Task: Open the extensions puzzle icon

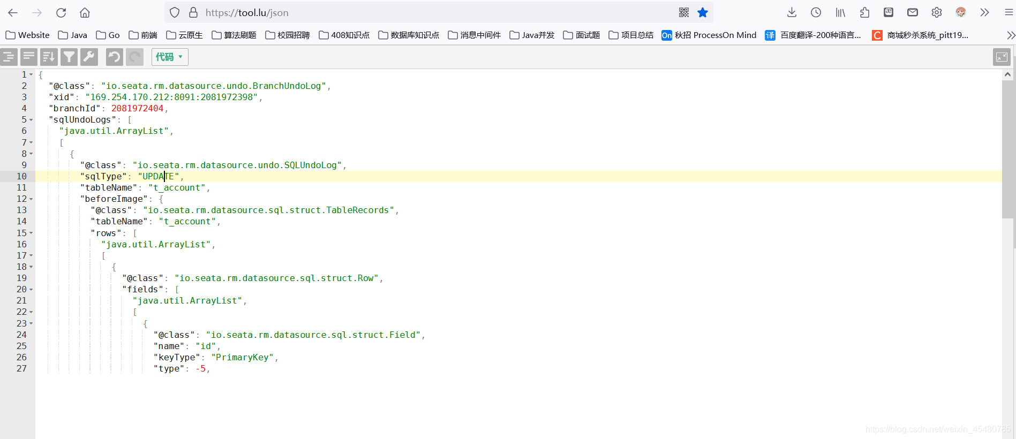Action: pyautogui.click(x=864, y=12)
